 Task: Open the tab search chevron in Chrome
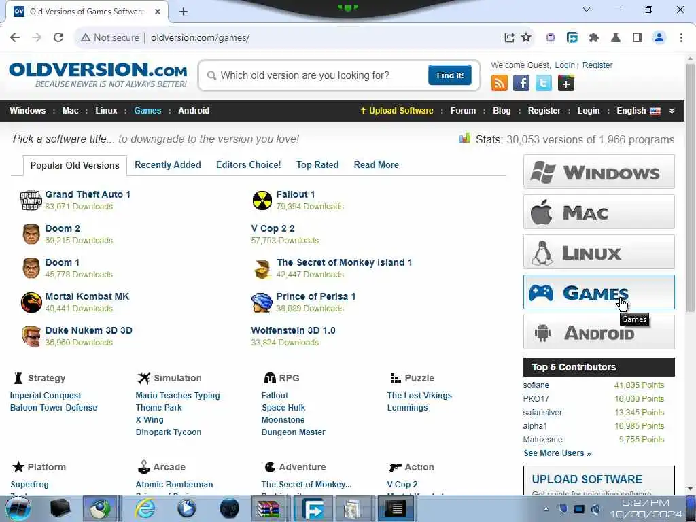point(587,10)
